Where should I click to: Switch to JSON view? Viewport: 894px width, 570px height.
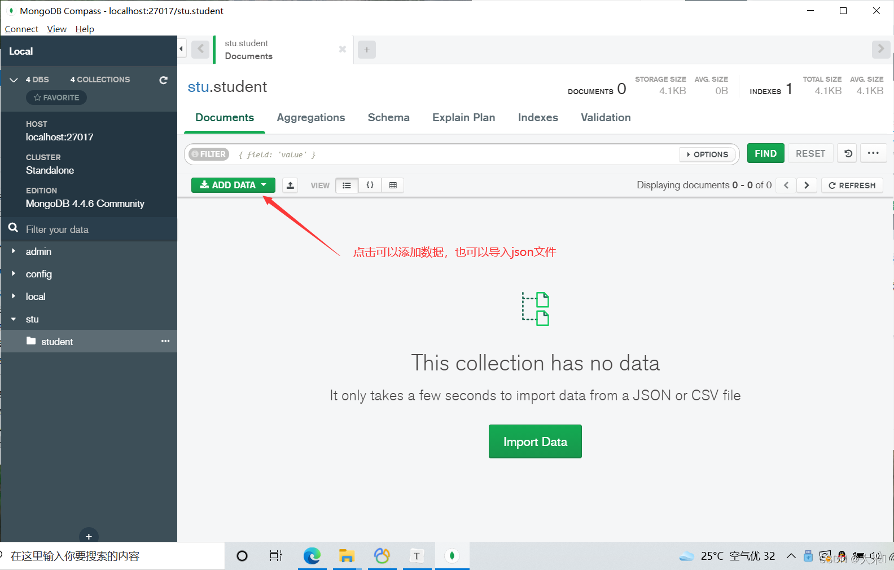(x=370, y=185)
